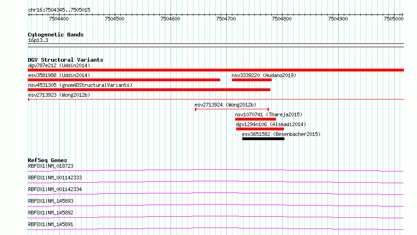Open dgv1294n106 (Alsmadi2014) variant label

(x=271, y=124)
